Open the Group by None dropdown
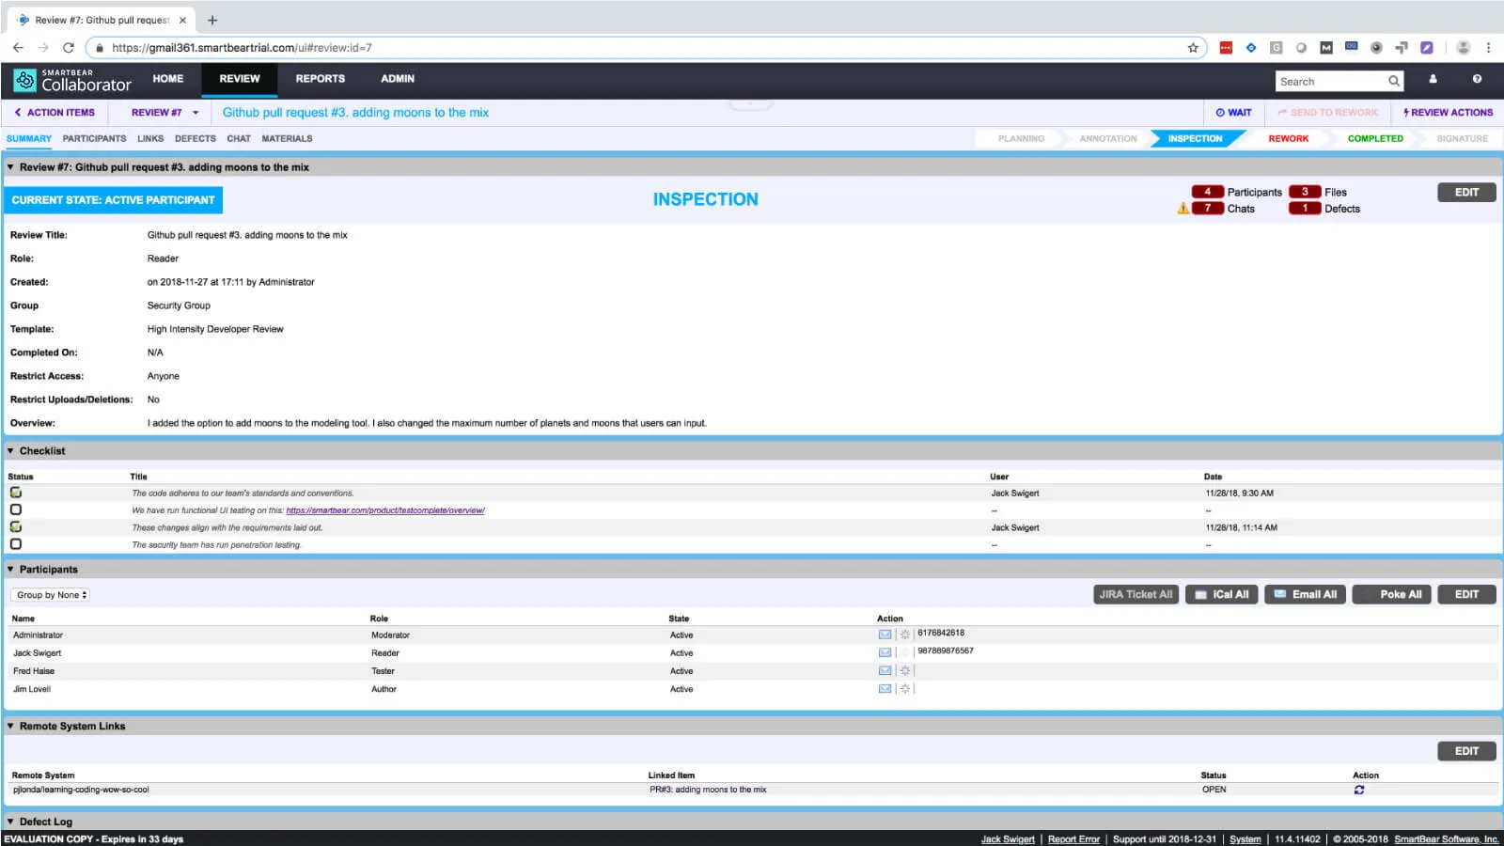This screenshot has height=846, width=1504. (x=50, y=594)
